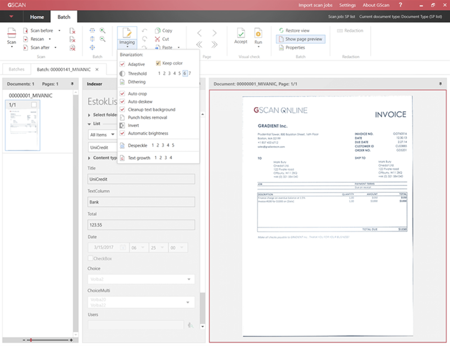Switch to the Home ribbon tab
450x346 pixels.
(37, 17)
